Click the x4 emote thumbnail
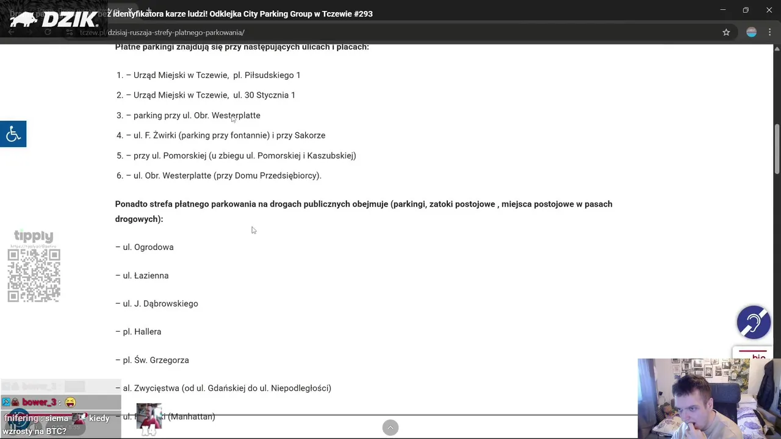The image size is (781, 439). (149, 418)
